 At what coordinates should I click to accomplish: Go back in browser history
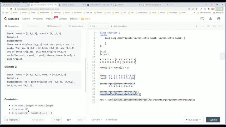(x=4, y=9)
